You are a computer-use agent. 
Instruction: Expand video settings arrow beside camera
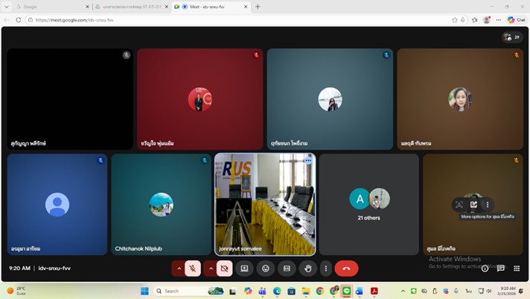click(210, 268)
